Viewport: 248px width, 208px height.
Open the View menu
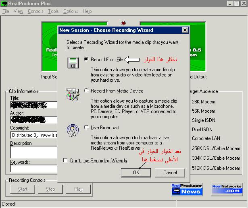18,11
